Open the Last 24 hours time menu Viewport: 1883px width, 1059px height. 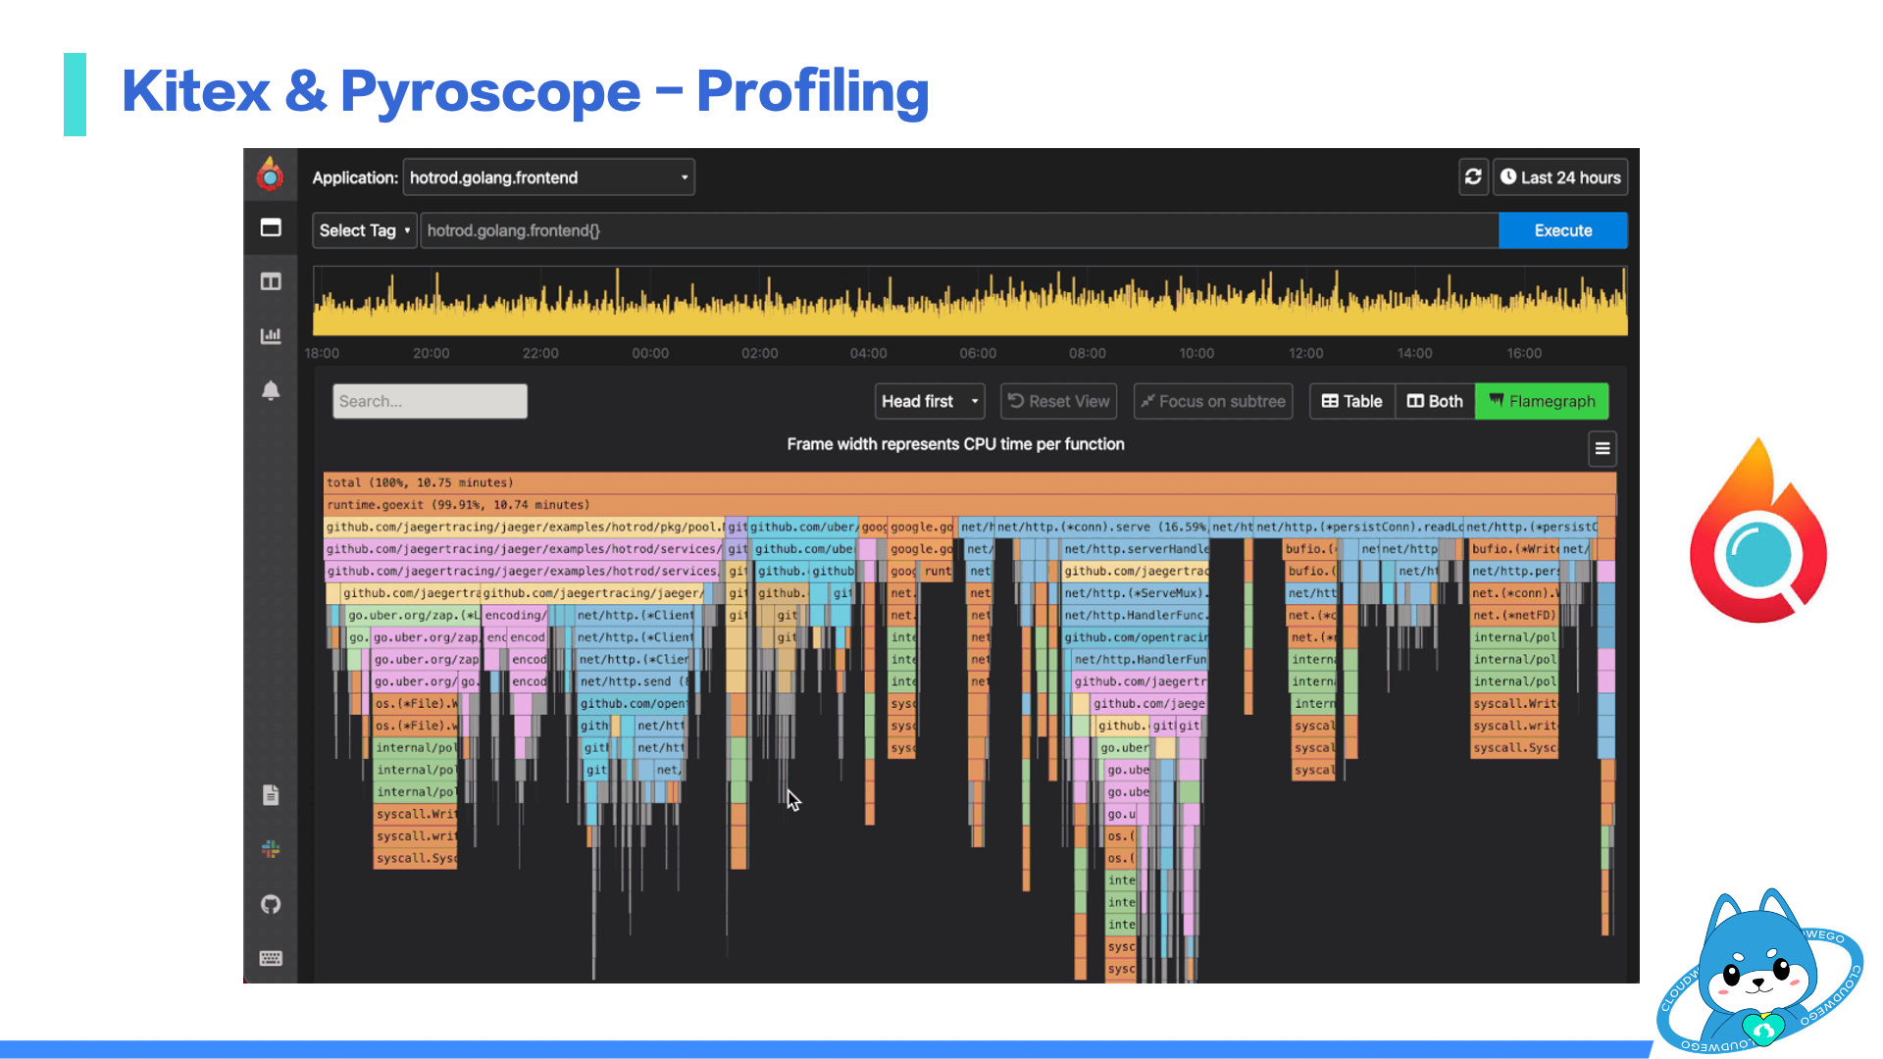point(1560,177)
